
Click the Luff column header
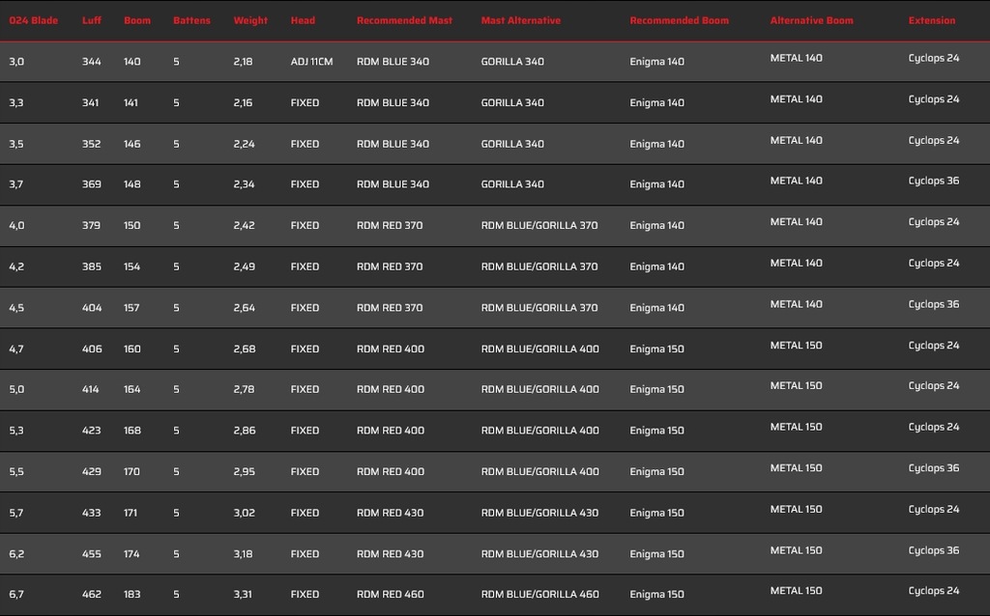tap(92, 20)
